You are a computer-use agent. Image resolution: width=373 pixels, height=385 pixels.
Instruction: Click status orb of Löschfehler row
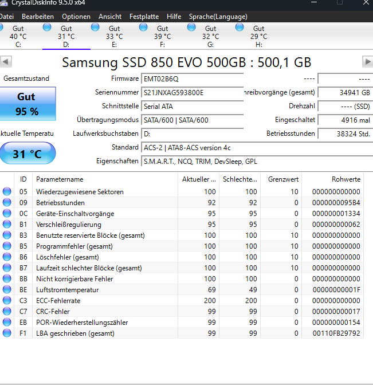7,257
